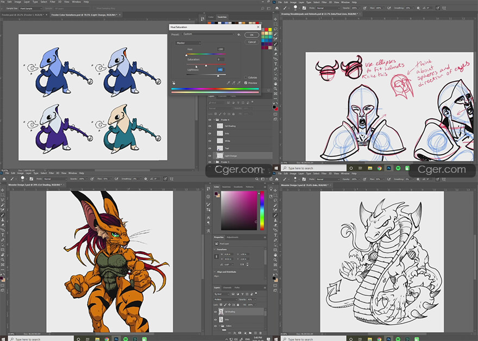Image resolution: width=478 pixels, height=341 pixels.
Task: Click the Hue value input field
Action: pos(221,49)
